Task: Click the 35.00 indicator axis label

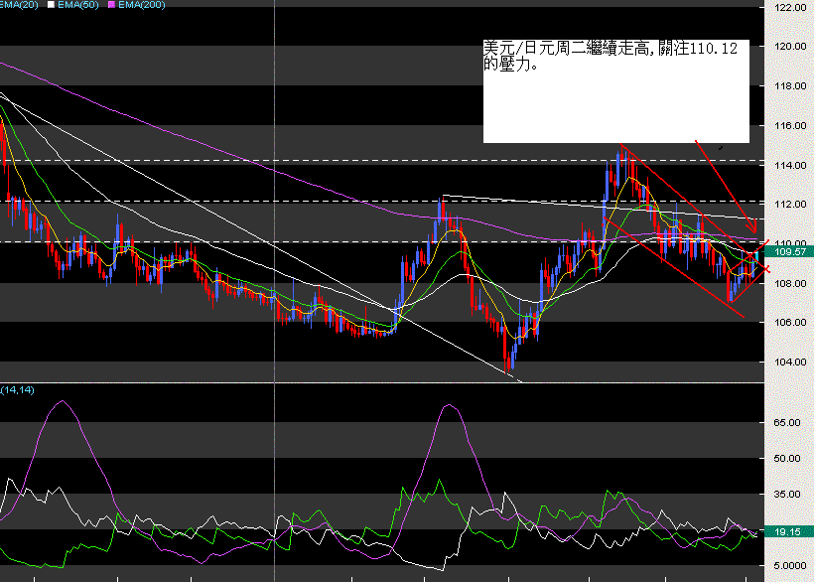Action: tap(787, 495)
